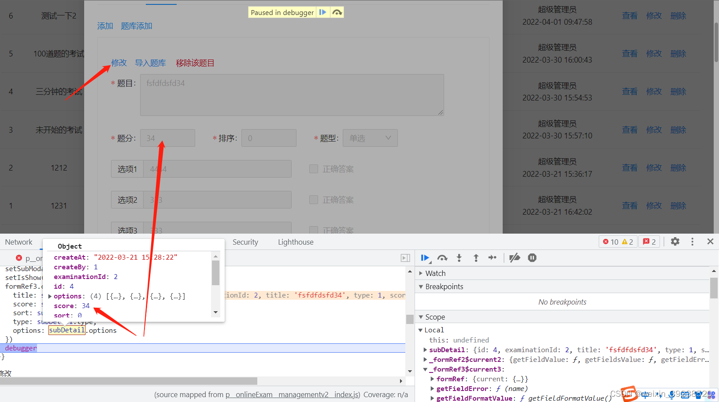Open the source mapped file link p__onlineExam__managementv2__index.js
719x402 pixels.
coord(293,395)
